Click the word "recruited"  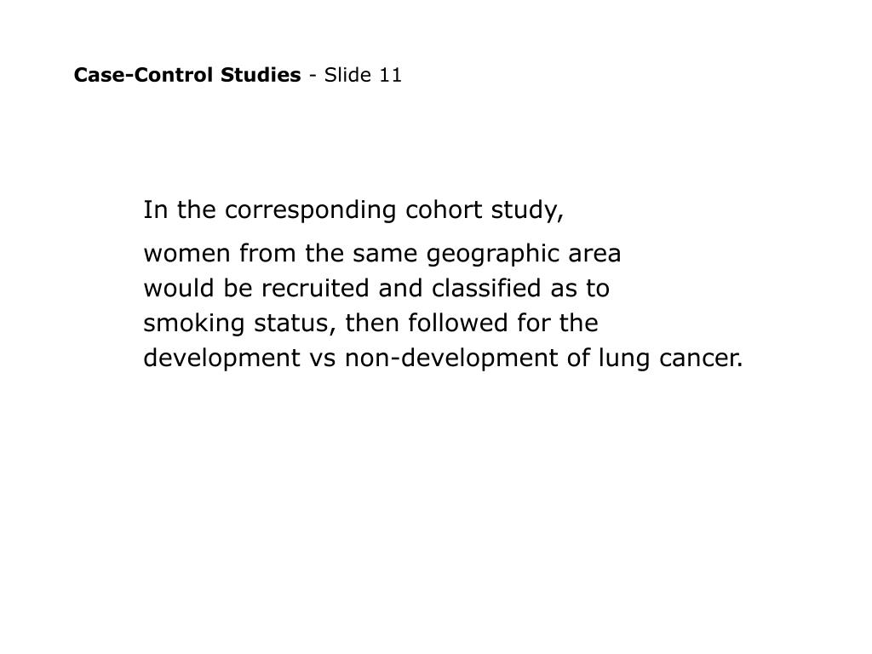pos(315,289)
